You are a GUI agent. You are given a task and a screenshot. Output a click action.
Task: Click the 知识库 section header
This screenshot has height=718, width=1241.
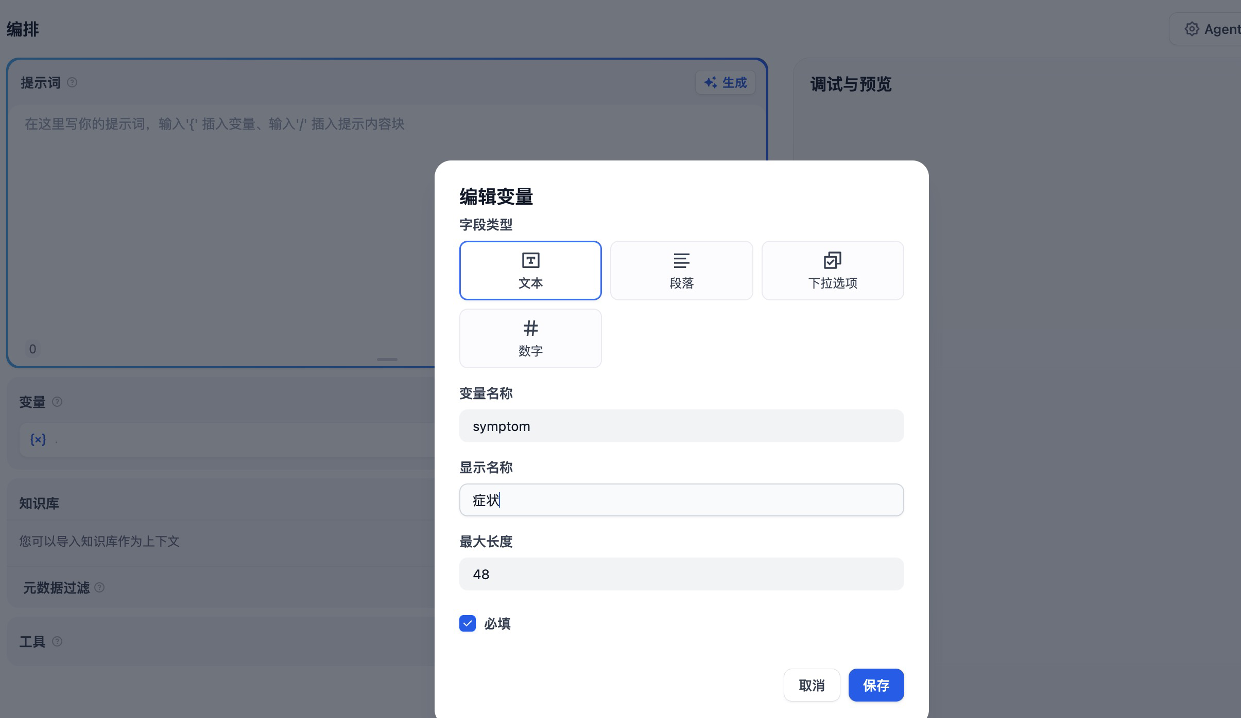point(39,504)
